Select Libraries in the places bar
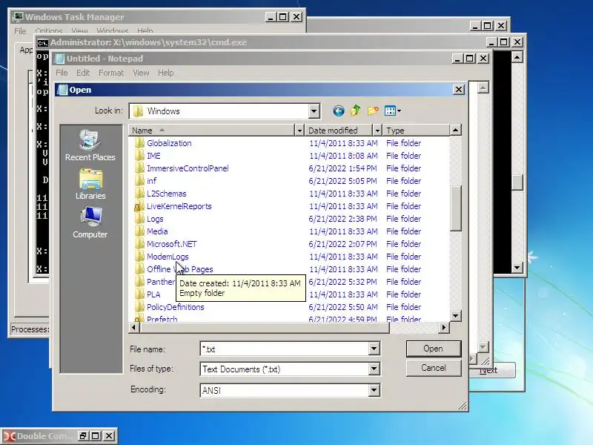 tap(90, 184)
